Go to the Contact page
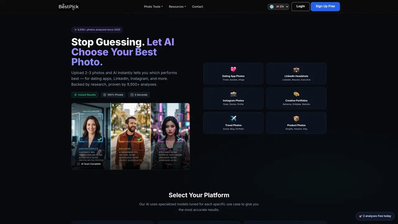 tap(197, 7)
